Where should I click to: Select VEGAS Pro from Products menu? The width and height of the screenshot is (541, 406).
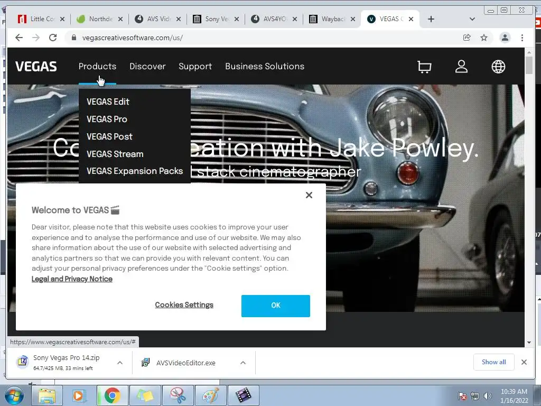tap(107, 119)
